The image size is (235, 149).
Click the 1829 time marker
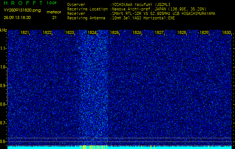tap(204, 32)
